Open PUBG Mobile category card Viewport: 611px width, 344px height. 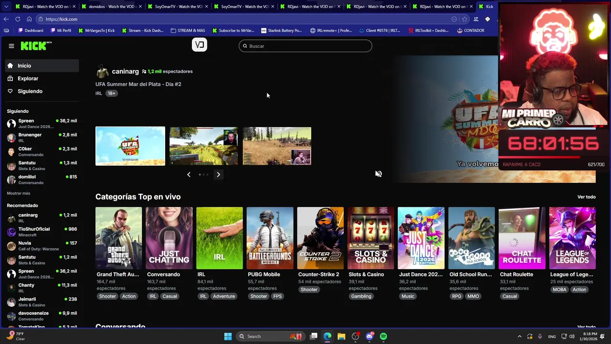point(270,238)
